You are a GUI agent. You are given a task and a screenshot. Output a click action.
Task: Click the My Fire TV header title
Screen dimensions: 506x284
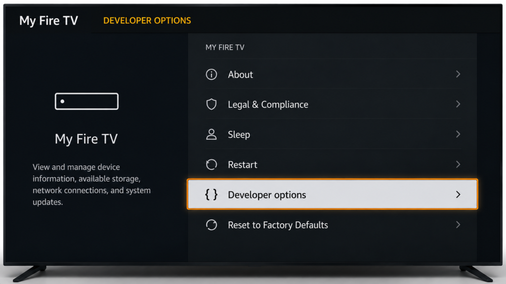click(49, 21)
